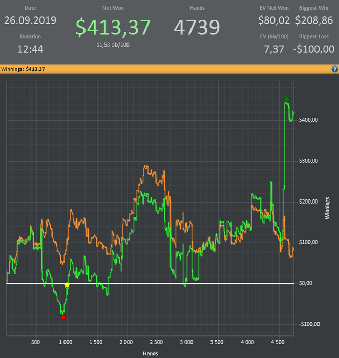Click the 3 000 hands x-axis label

click(x=186, y=342)
